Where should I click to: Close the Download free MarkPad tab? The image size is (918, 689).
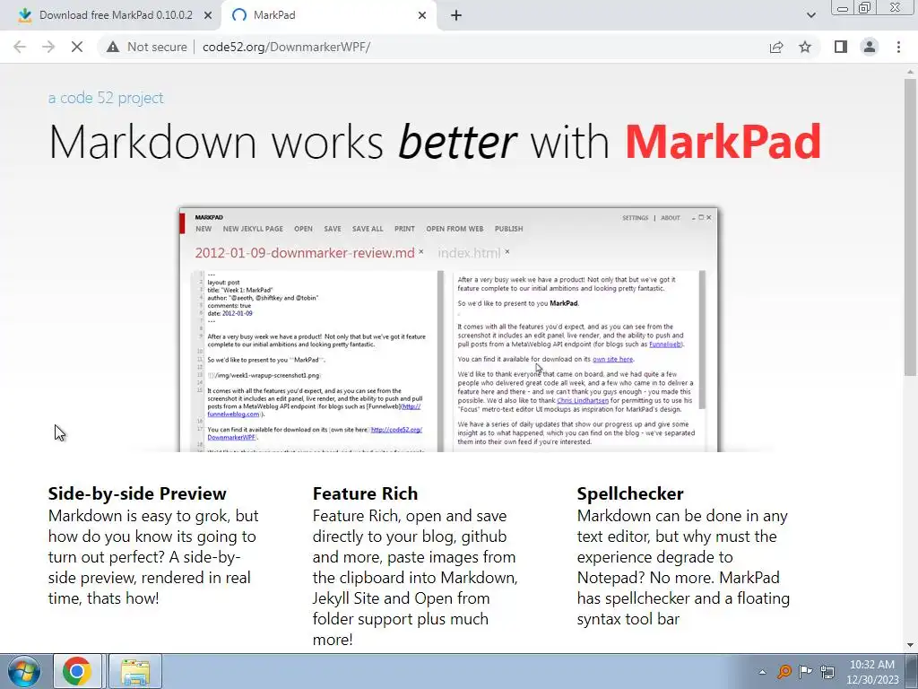(208, 15)
